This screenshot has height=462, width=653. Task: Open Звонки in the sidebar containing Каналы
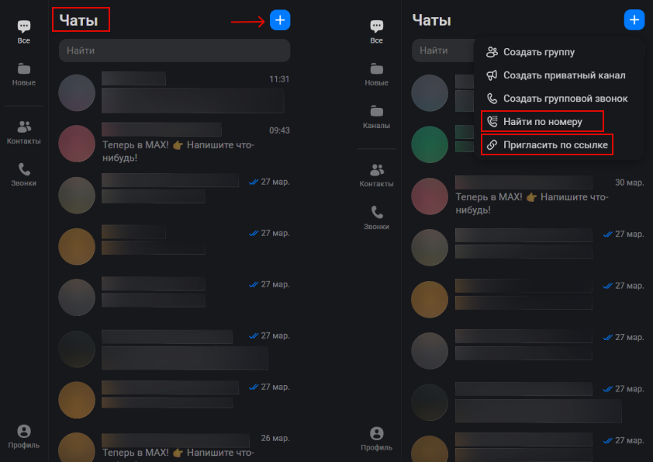pos(376,217)
